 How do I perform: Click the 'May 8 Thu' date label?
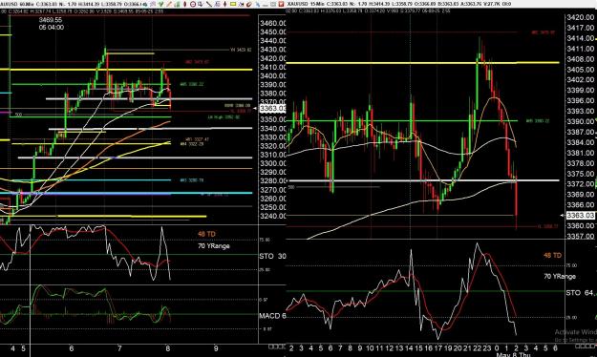click(x=513, y=354)
